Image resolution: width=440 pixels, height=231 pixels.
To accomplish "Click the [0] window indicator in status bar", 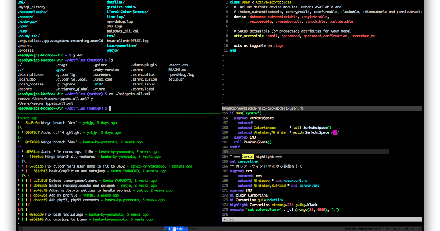I will (21, 229).
